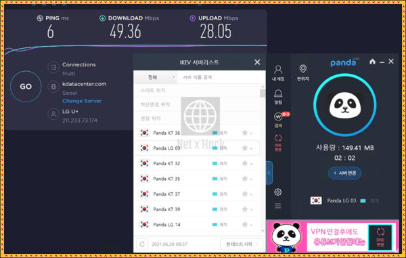Select Panda KT 35 server
Viewport: 406px width, 258px height.
click(198, 179)
